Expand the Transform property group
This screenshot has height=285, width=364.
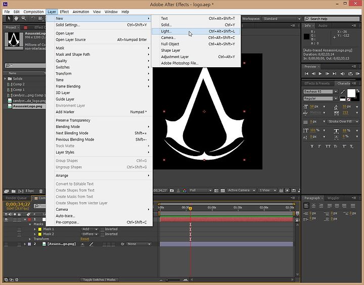pos(30,239)
